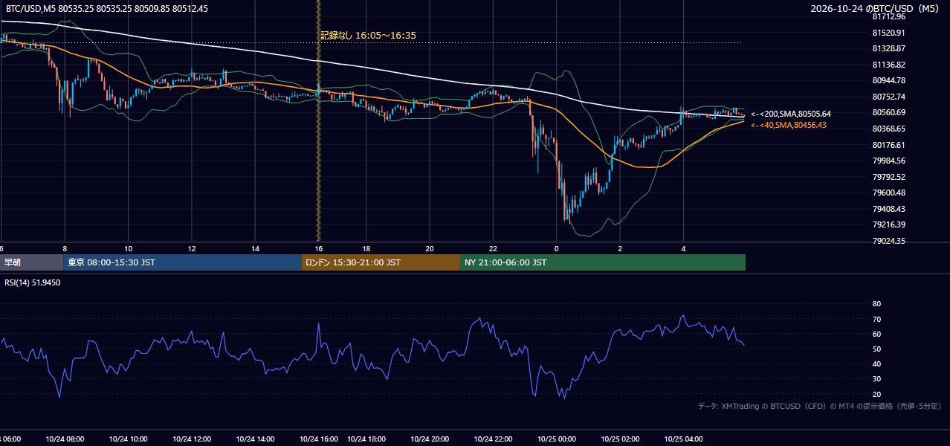
Task: Click price axis value 81328.87
Action: [x=888, y=48]
